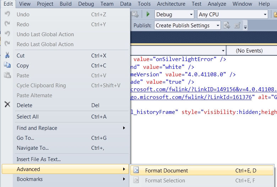This screenshot has height=187, width=277.
Task: Open the Create Publish Settings dropdown
Action: click(x=218, y=26)
